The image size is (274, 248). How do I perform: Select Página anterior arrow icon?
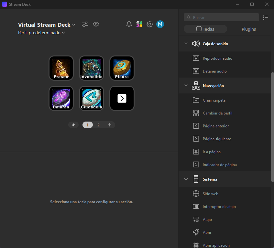(x=196, y=126)
